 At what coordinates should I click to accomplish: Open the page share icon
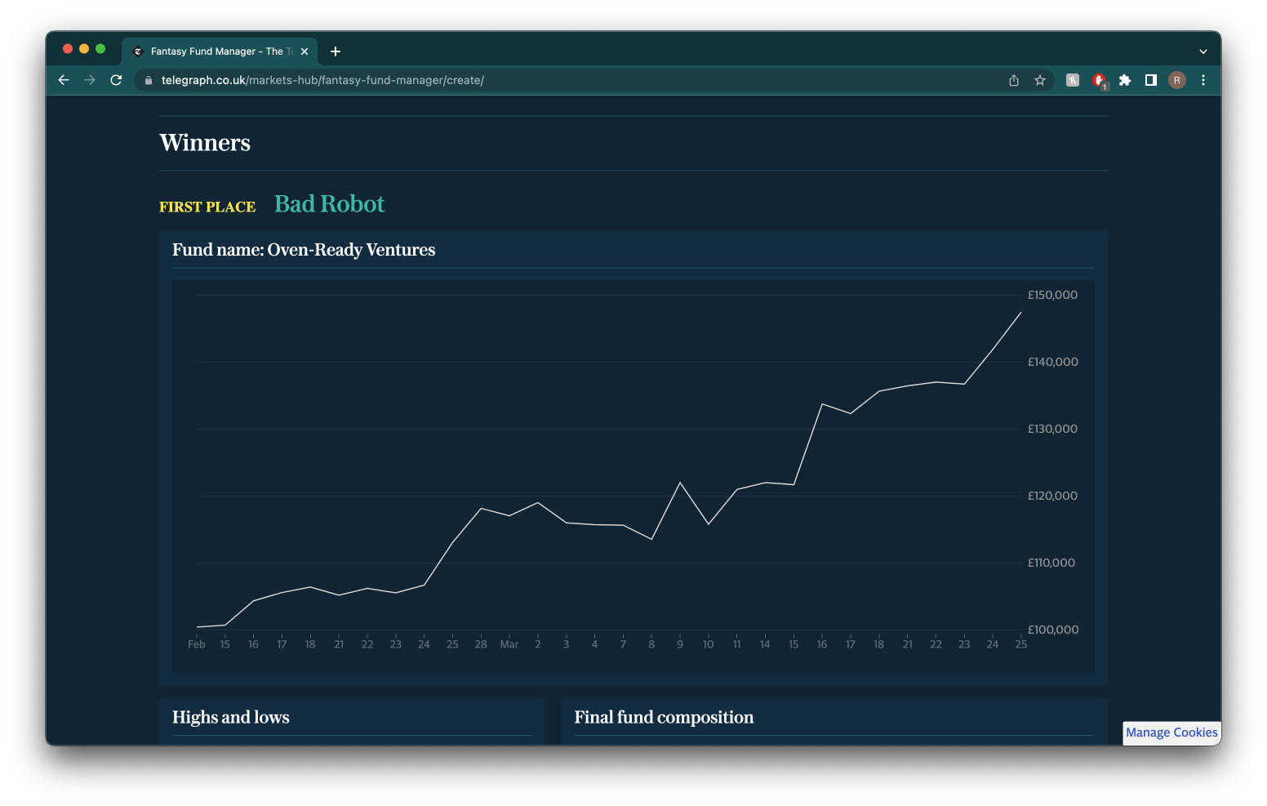pyautogui.click(x=1013, y=80)
